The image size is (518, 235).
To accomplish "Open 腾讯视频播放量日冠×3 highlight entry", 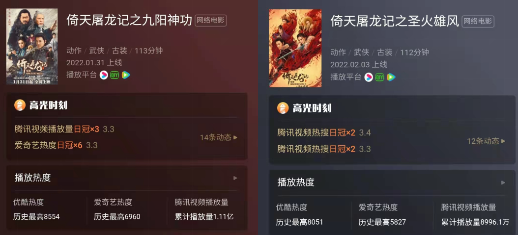I will pyautogui.click(x=64, y=129).
